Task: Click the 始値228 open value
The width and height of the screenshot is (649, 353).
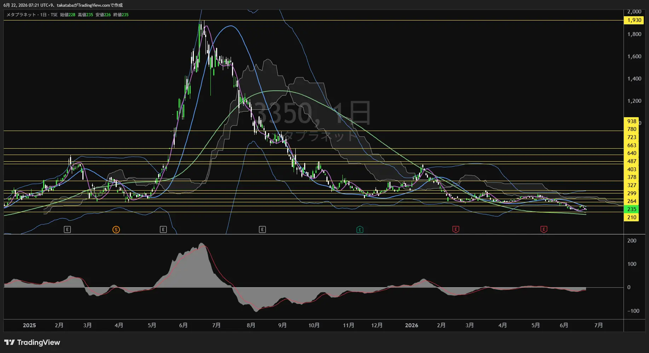Action: [68, 15]
